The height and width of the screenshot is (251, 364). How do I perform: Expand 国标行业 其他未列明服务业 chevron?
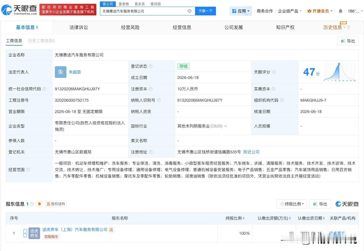226,126
